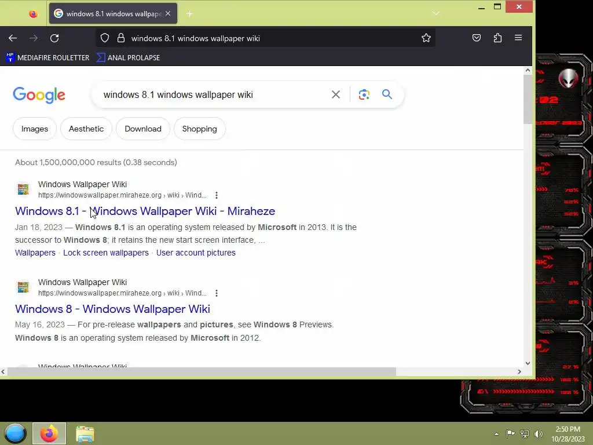
Task: Expand the list all tabs chevron
Action: (436, 14)
